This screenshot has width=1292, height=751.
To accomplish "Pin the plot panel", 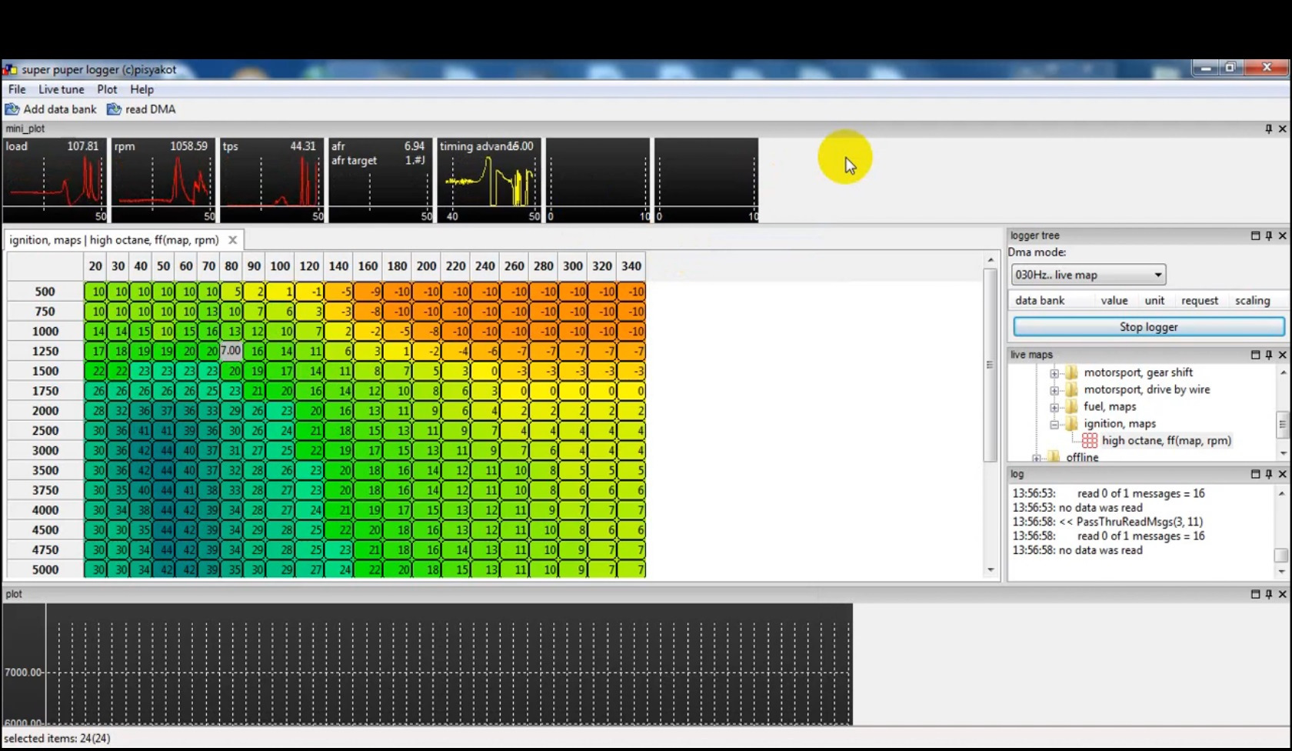I will [x=1268, y=594].
